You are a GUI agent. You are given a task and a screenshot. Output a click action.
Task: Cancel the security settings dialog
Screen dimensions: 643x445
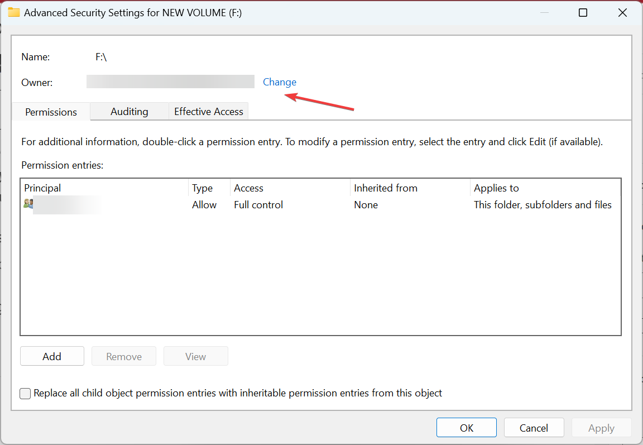click(534, 428)
